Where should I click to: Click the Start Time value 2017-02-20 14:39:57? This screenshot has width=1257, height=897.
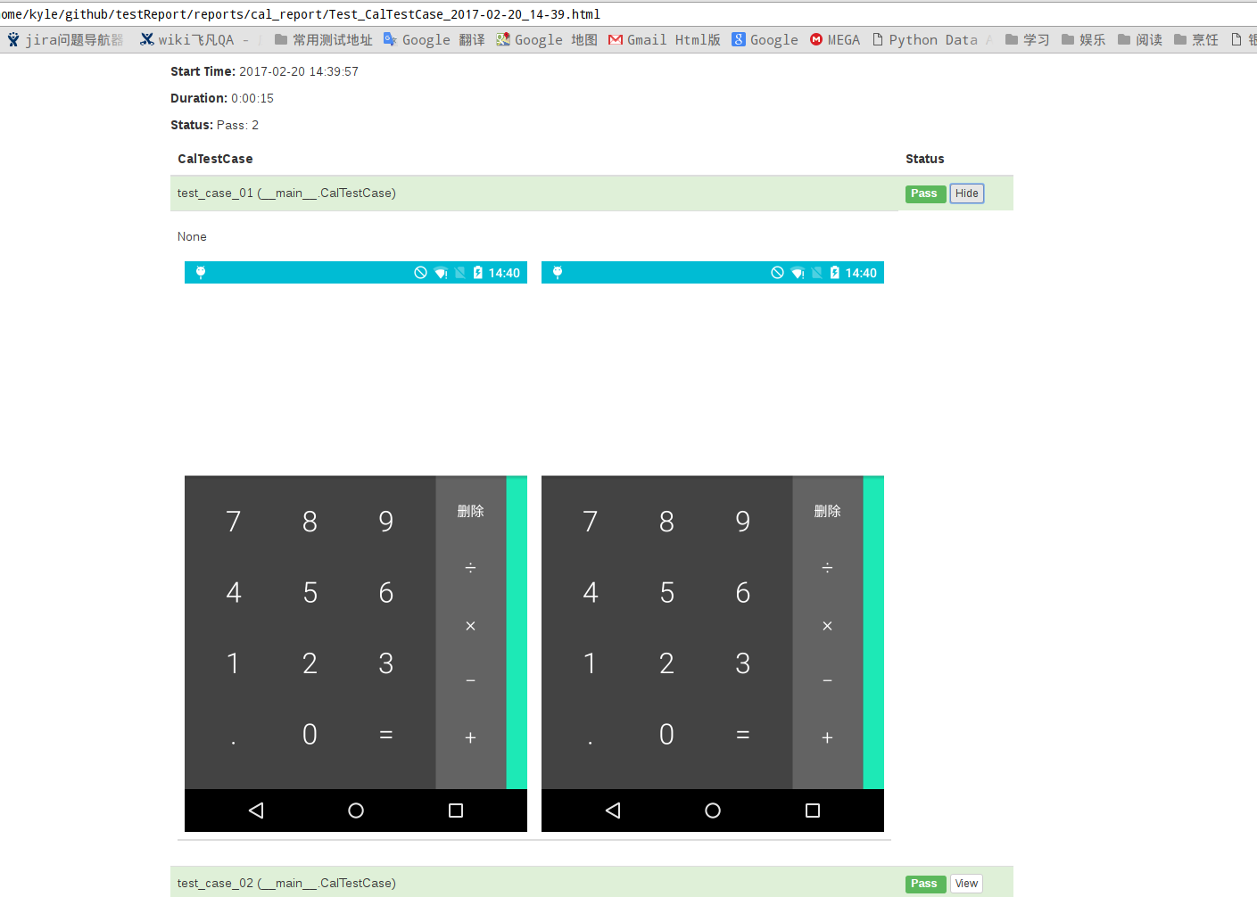click(x=299, y=71)
